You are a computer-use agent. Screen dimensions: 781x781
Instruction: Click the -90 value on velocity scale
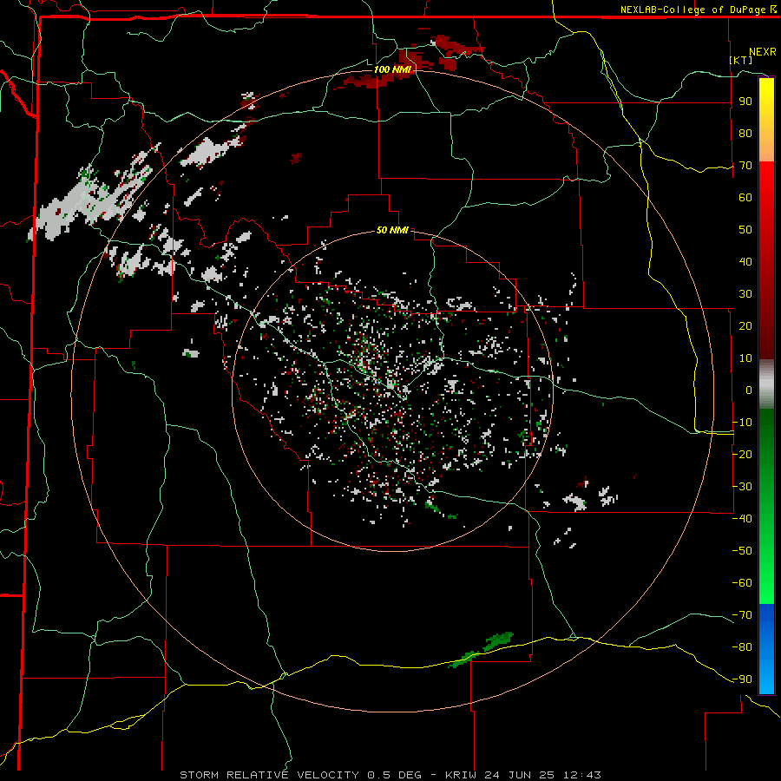(742, 679)
